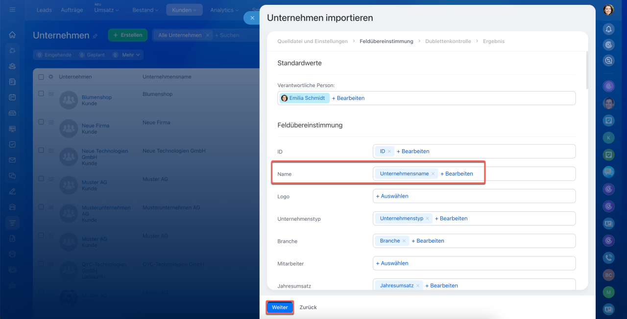Tick the checkbox for Blumenshop row
The width and height of the screenshot is (627, 319).
[41, 94]
